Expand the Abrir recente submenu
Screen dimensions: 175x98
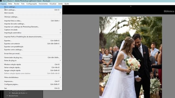point(31,13)
